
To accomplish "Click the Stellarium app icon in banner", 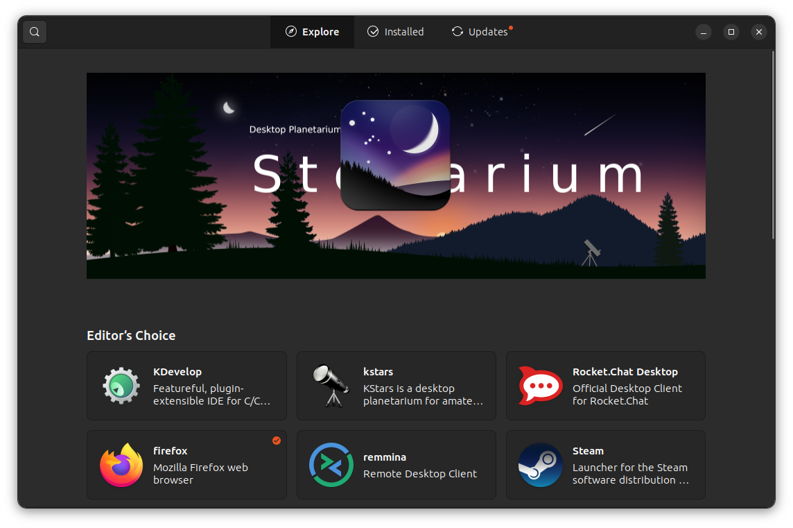I will (395, 155).
